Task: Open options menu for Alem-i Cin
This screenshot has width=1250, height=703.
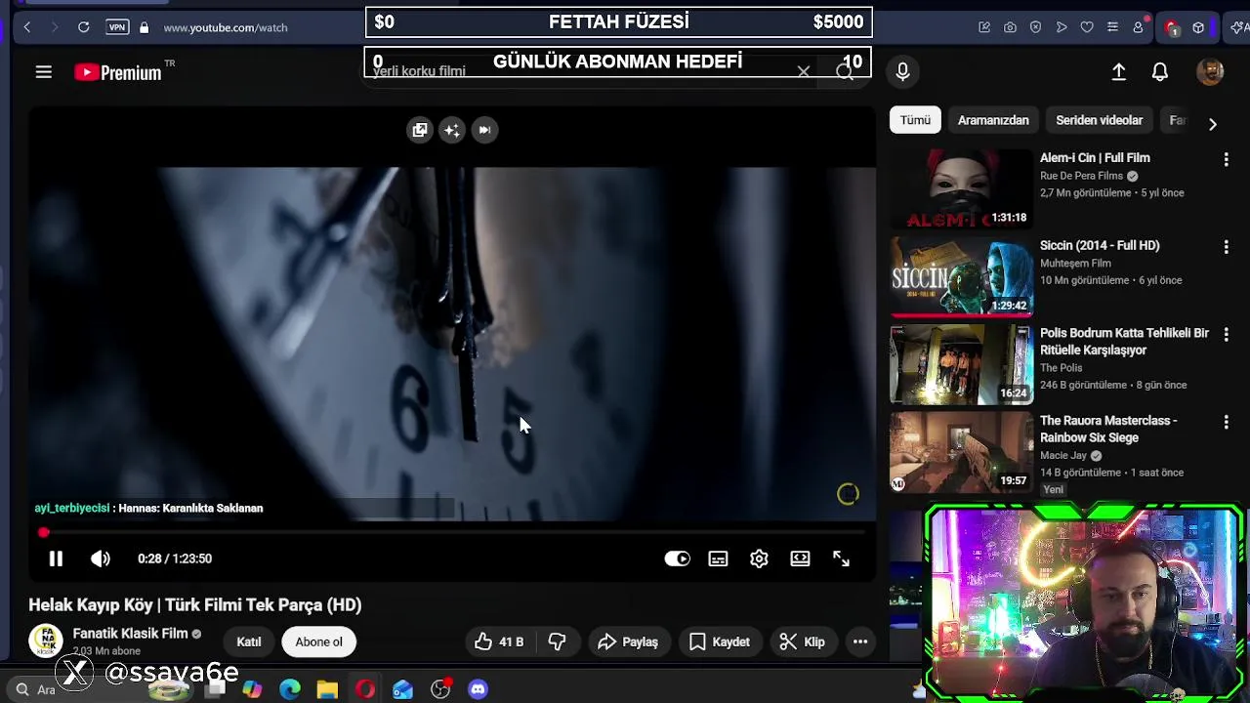Action: [1226, 159]
